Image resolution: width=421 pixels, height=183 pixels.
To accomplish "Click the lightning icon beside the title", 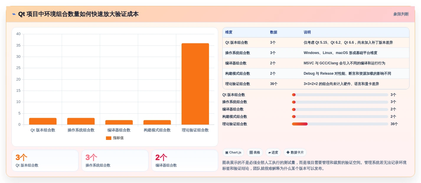I will click(x=14, y=14).
